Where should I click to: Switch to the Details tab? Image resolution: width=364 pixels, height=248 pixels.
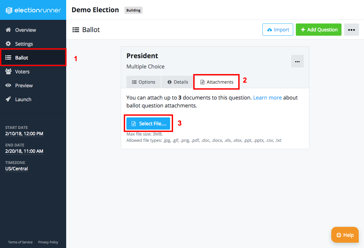point(178,82)
